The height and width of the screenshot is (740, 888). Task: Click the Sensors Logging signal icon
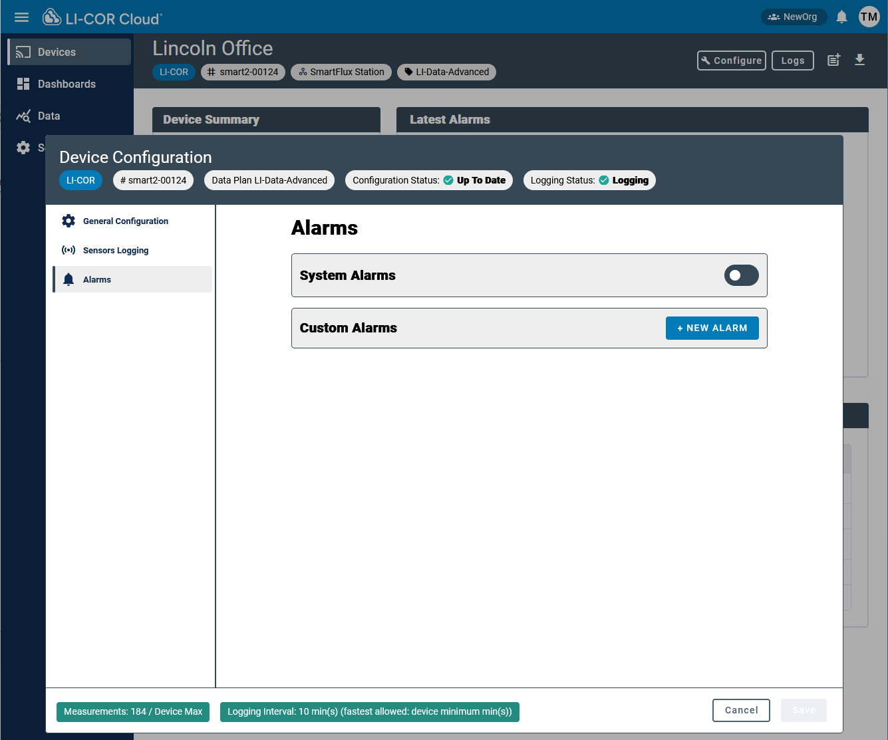coord(69,250)
